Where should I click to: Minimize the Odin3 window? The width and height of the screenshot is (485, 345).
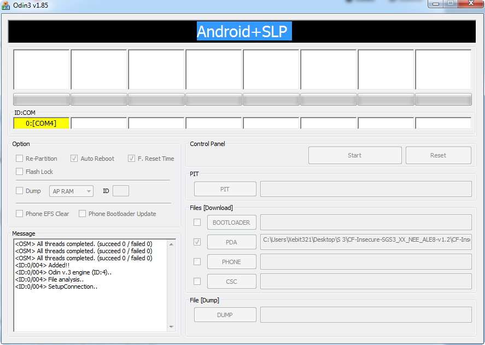(436, 4)
